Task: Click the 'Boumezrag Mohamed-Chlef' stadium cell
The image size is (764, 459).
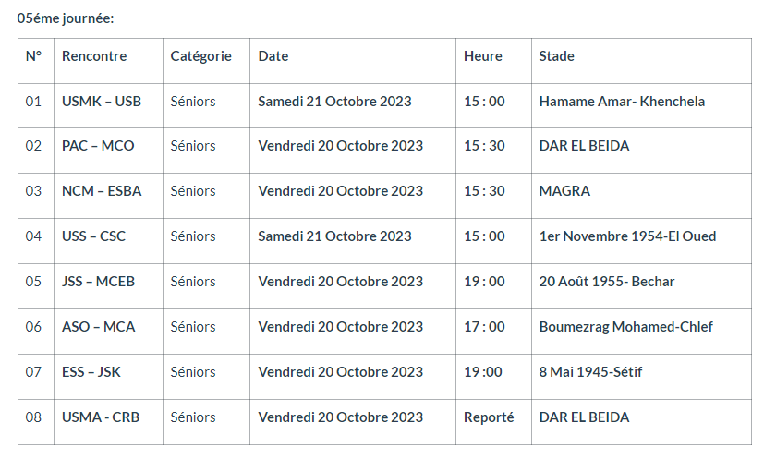Action: tap(625, 327)
